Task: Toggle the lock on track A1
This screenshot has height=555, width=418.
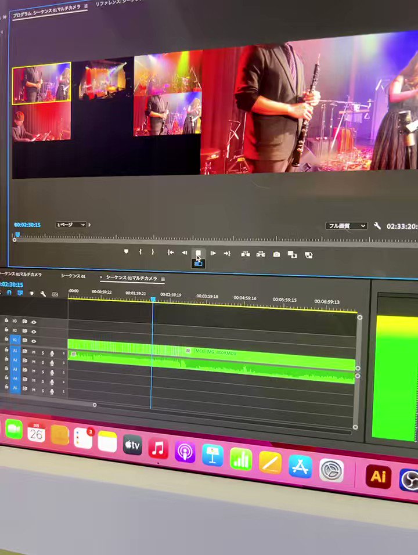Action: pyautogui.click(x=6, y=349)
